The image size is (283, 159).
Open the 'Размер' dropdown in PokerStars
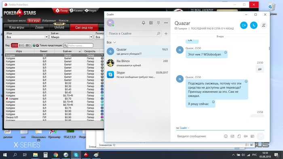coord(99,37)
